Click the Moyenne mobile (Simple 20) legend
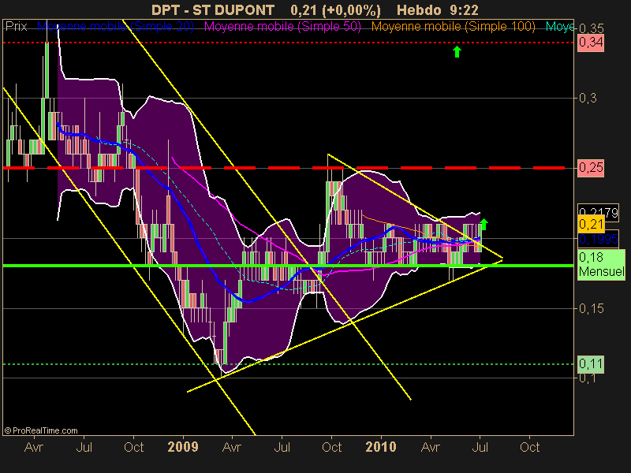Screen dimensions: 631x473 [x=115, y=27]
